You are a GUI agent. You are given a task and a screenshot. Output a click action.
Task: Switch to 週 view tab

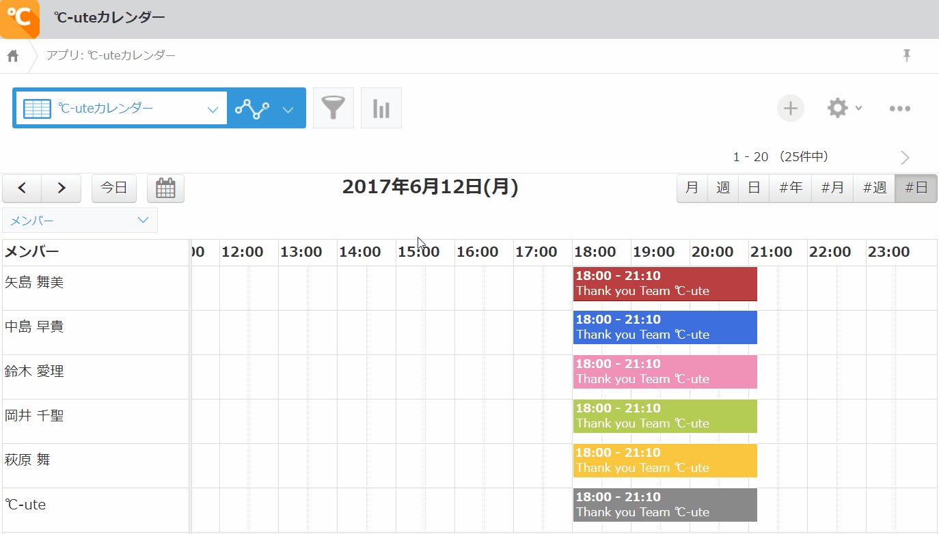(723, 188)
